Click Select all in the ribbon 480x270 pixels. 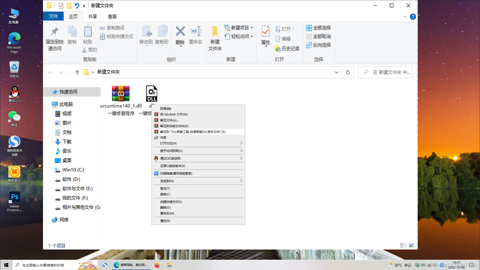(318, 28)
